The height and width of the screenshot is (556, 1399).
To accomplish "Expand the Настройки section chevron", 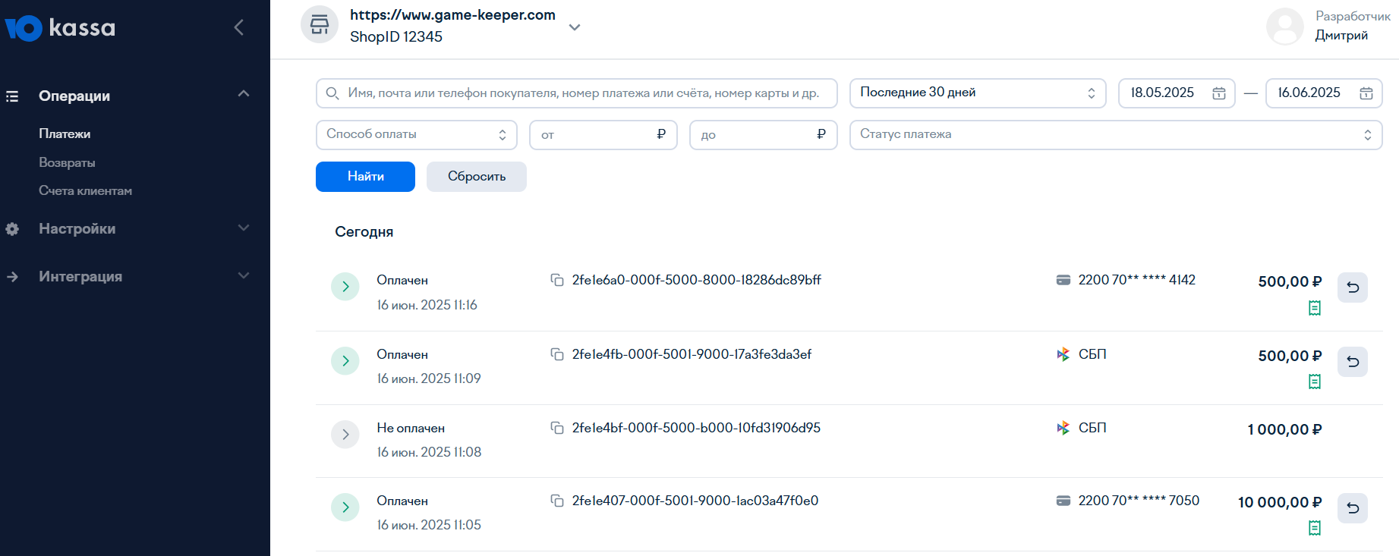I will pos(244,228).
